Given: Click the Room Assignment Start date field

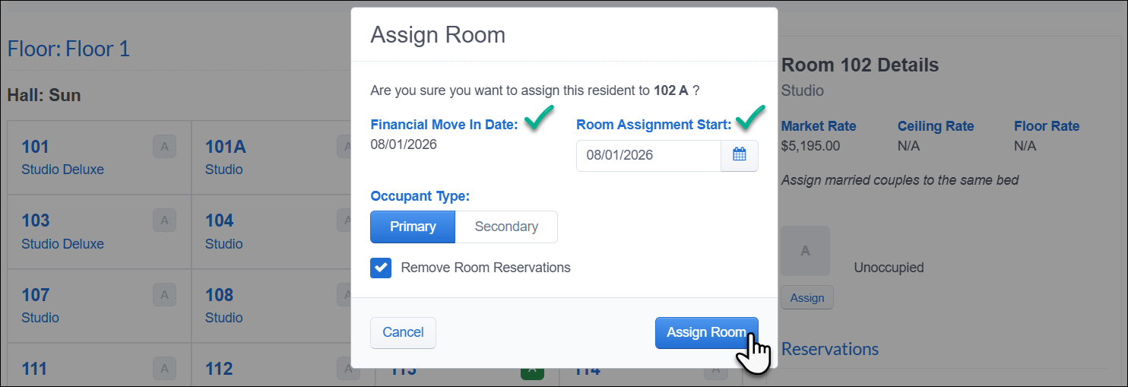Looking at the screenshot, I should click(648, 155).
